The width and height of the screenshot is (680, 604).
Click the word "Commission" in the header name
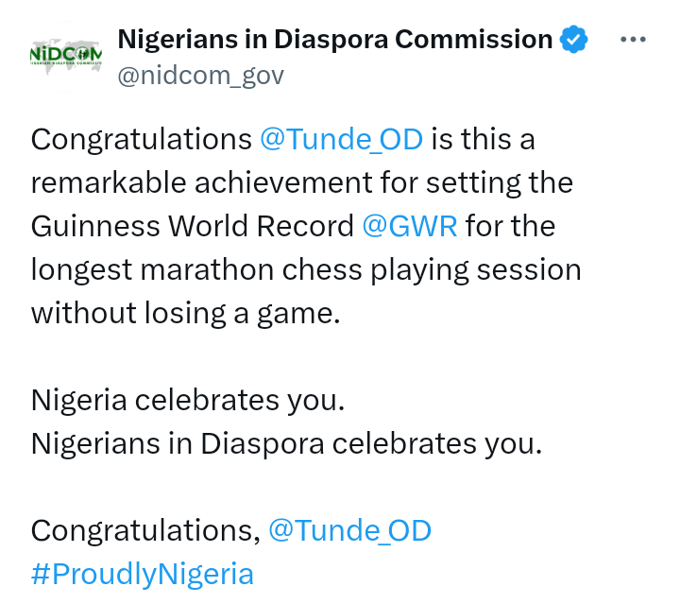tap(474, 39)
